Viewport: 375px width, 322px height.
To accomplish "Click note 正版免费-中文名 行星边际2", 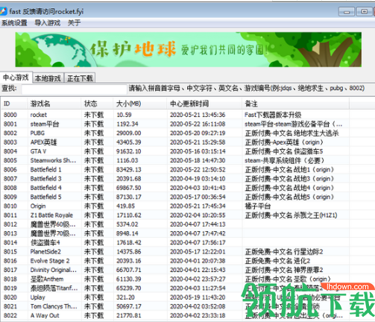I will pos(284,252).
